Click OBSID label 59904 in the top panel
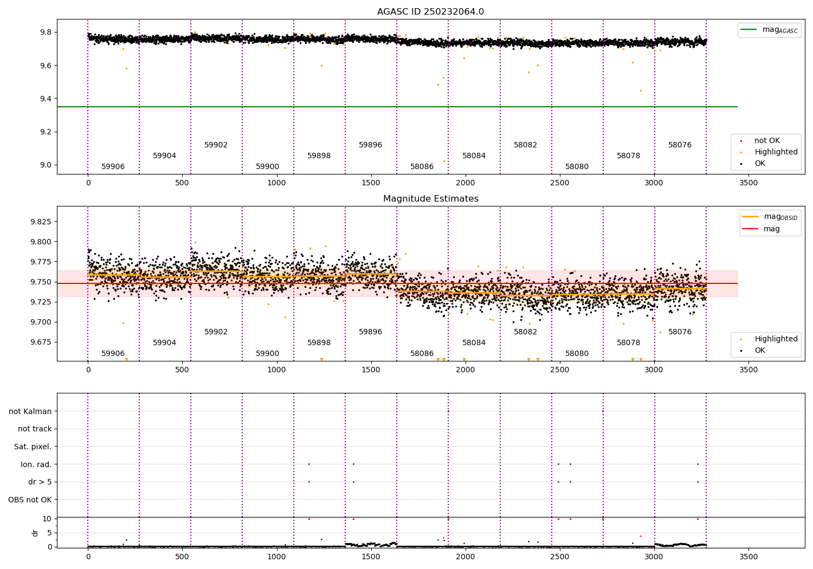Viewport: 813px width, 569px height. (165, 156)
